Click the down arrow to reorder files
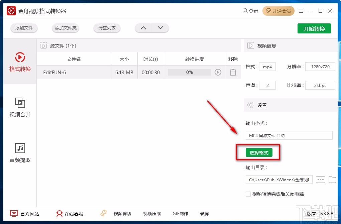Image resolution: width=341 pixels, height=224 pixels. coord(160,28)
